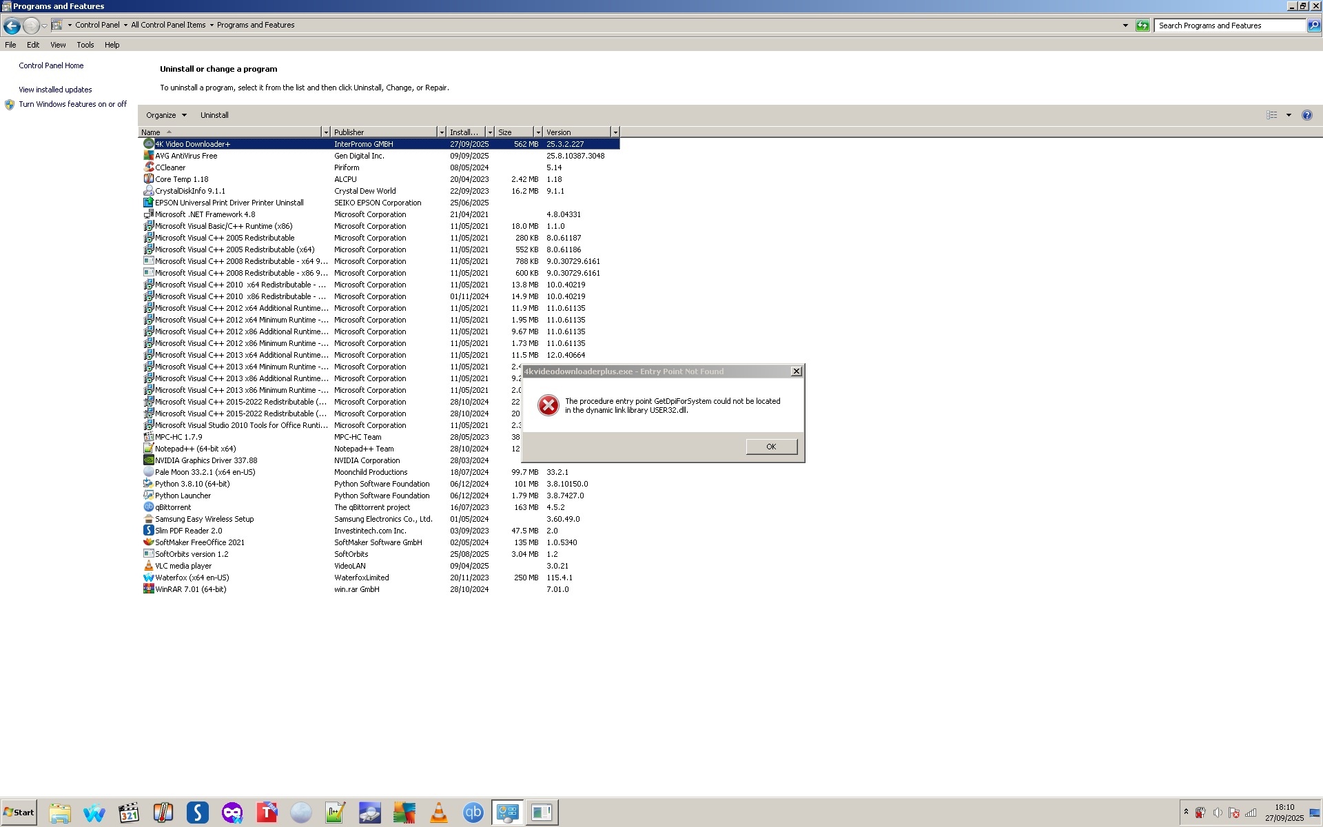Click the refresh icon beside address bar
The image size is (1323, 827).
[x=1142, y=25]
